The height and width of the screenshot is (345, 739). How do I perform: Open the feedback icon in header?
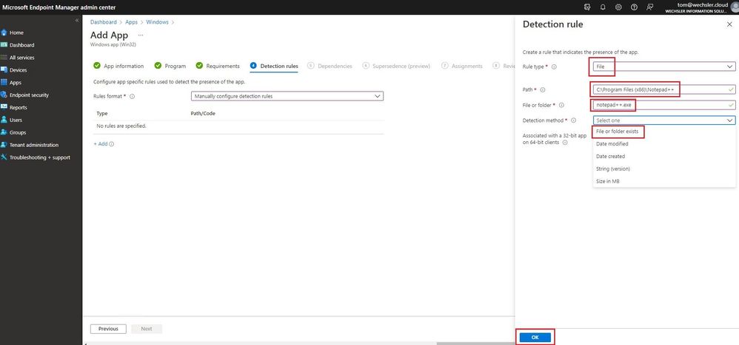pyautogui.click(x=650, y=7)
